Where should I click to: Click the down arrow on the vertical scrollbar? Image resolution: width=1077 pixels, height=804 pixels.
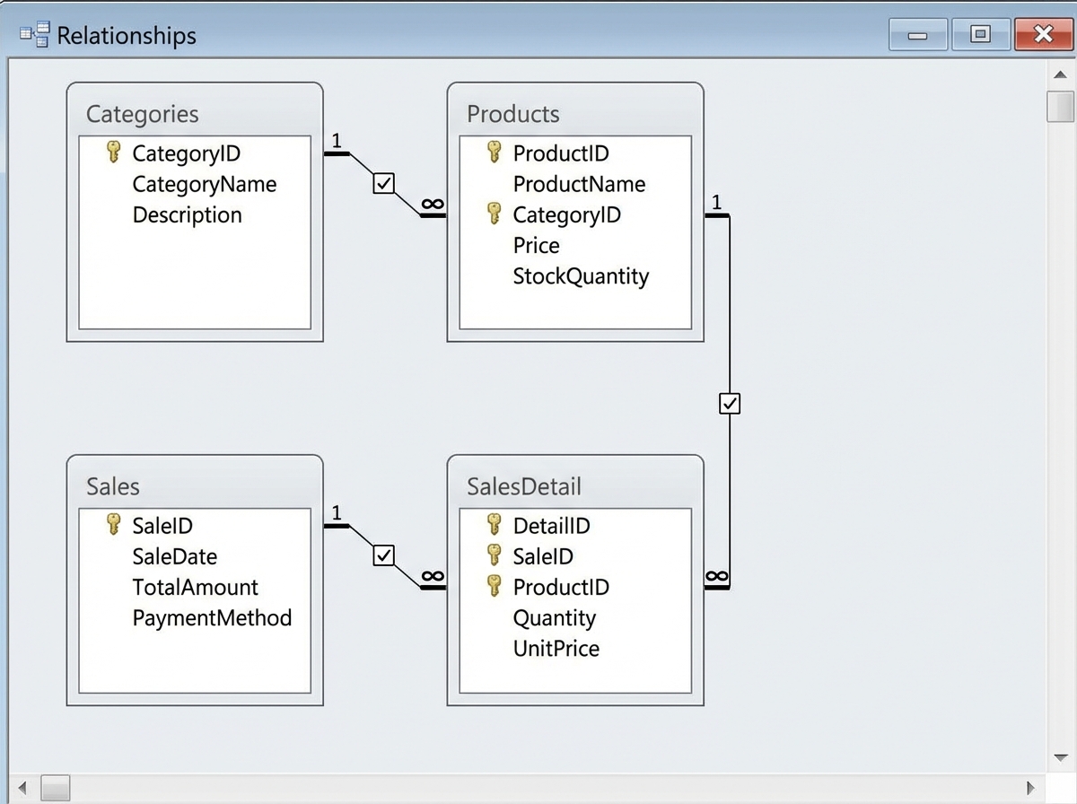tap(1062, 756)
